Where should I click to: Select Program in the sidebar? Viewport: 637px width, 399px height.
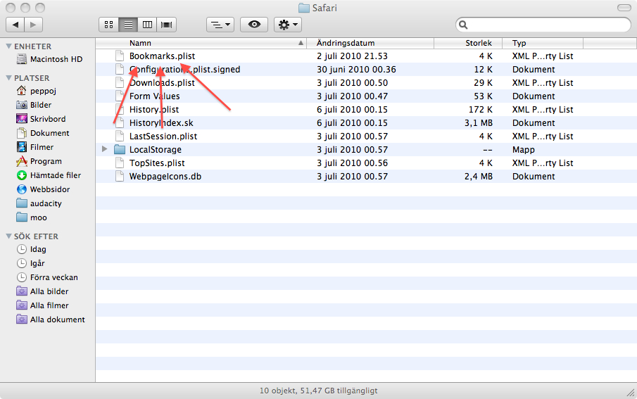click(x=46, y=161)
